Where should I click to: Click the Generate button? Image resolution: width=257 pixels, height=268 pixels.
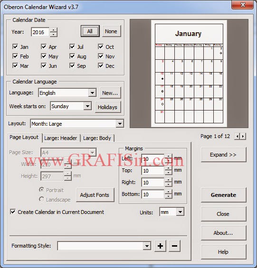click(x=223, y=195)
